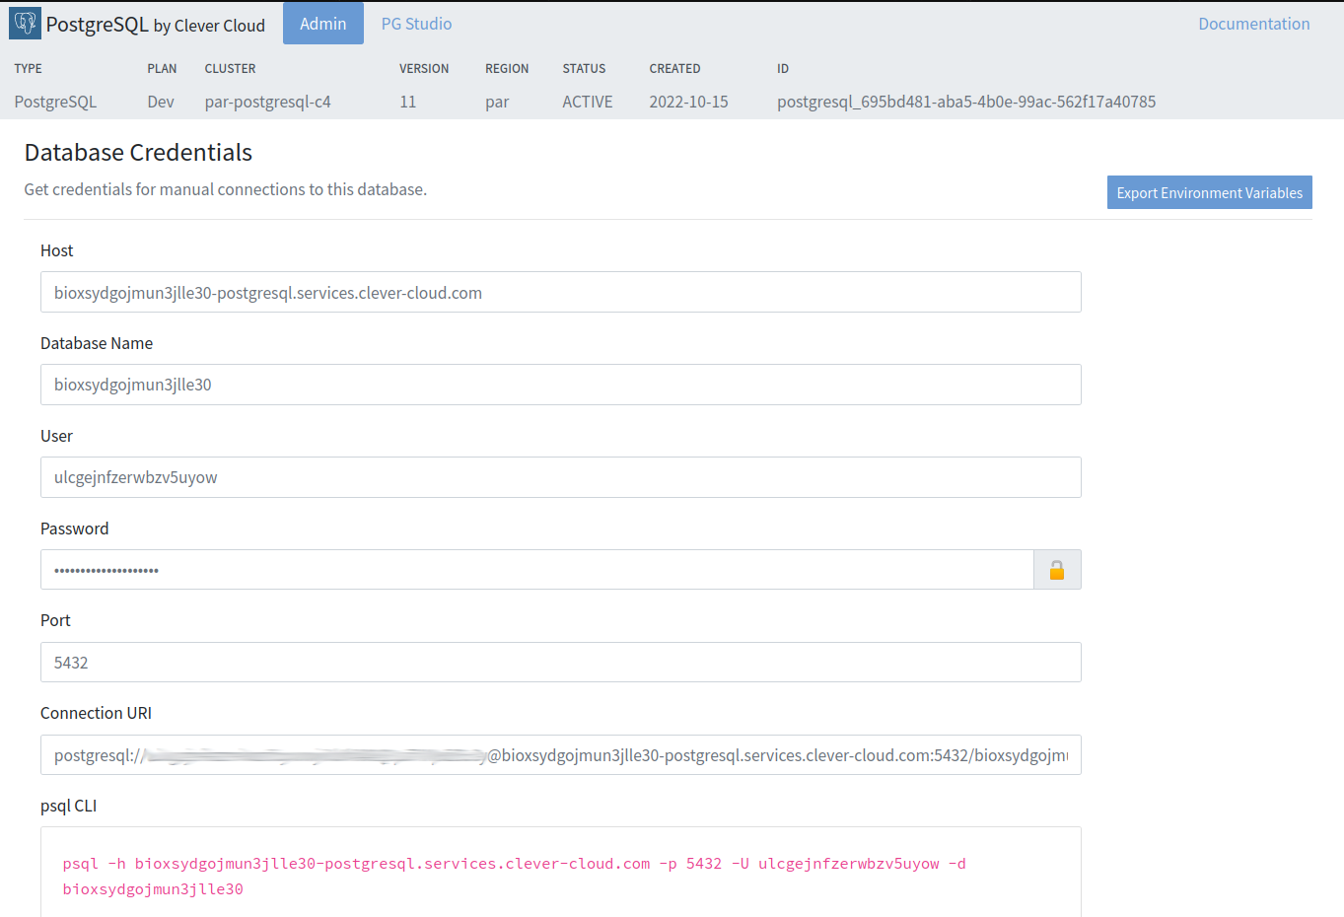Open the PG Studio tab
1344x917 pixels.
[416, 24]
